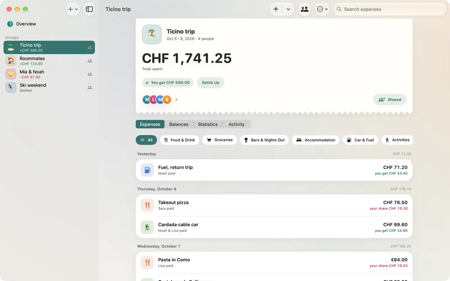Expand the members list chevron
The image size is (450, 281).
176,99
